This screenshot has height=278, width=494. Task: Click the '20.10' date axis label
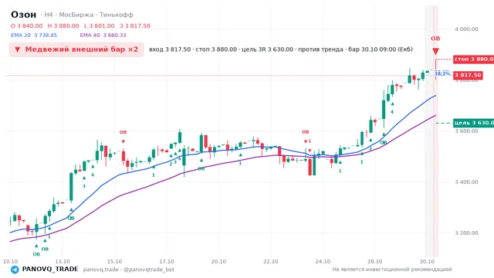(x=218, y=262)
